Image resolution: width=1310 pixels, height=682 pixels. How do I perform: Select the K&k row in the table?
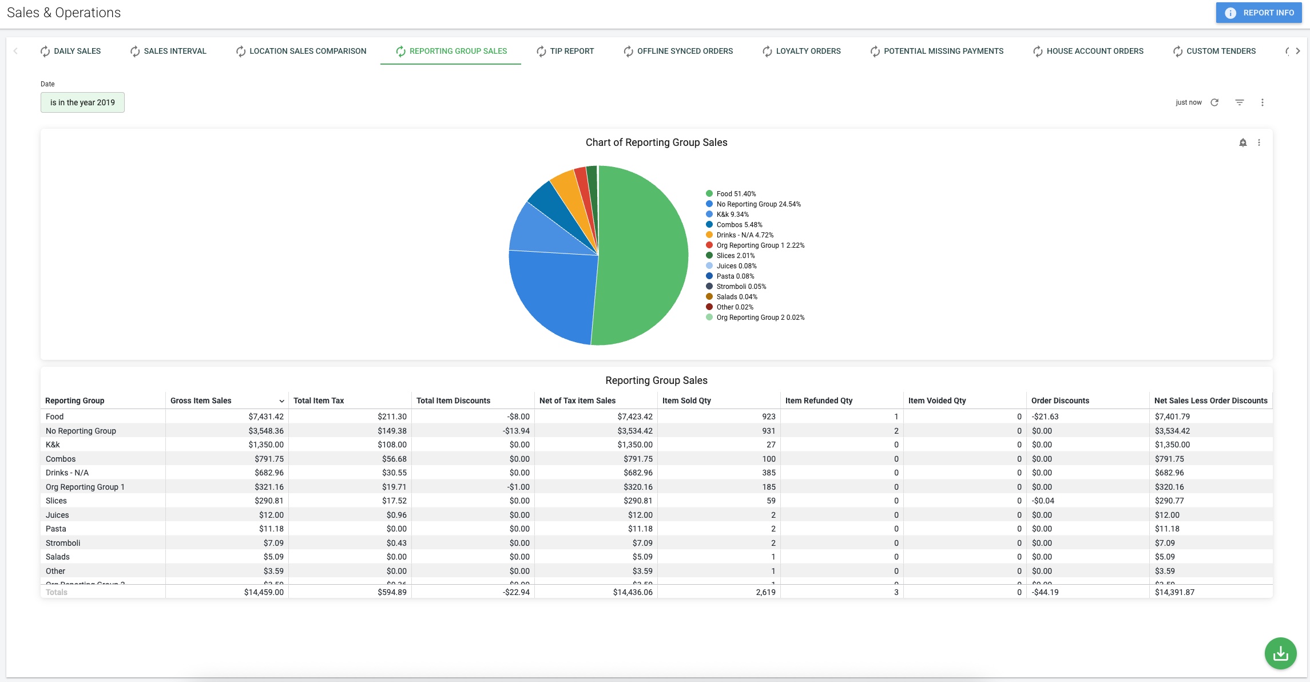(x=657, y=445)
